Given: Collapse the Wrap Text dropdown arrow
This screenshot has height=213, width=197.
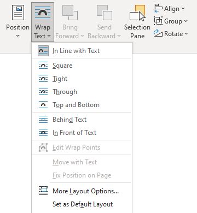Looking at the screenshot, I should click(49, 36).
